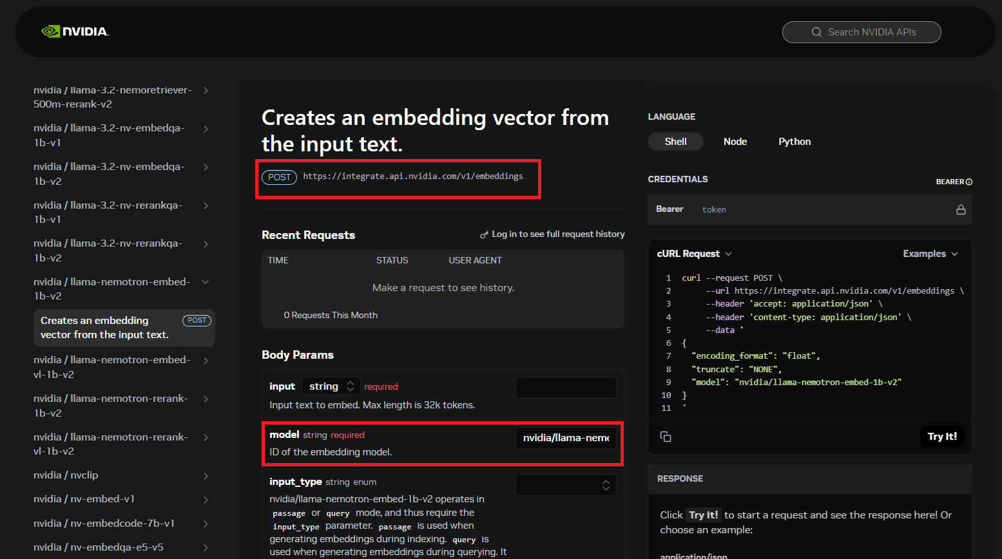Open the Examples dropdown

click(930, 254)
